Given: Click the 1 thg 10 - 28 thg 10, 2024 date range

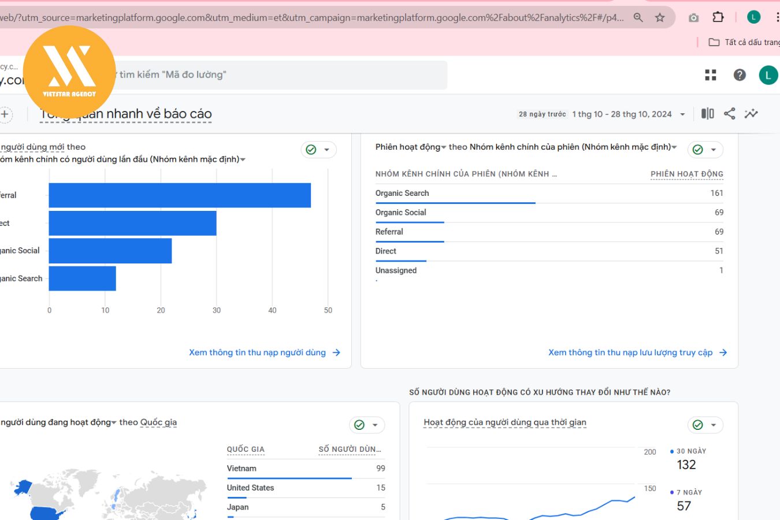Looking at the screenshot, I should pyautogui.click(x=622, y=114).
